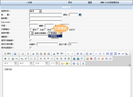Toggle Underline formatting
Screen dimensions: 133x97
pos(13,59)
